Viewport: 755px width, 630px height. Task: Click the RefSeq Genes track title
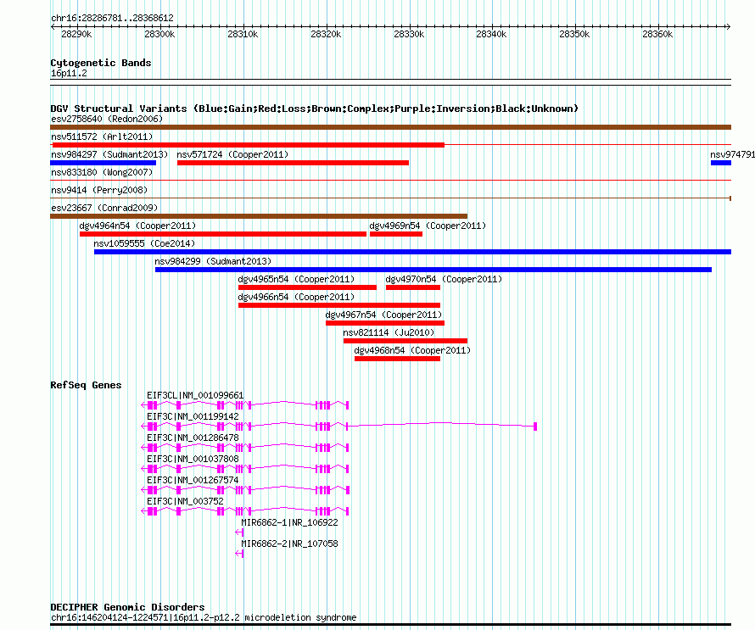(86, 385)
